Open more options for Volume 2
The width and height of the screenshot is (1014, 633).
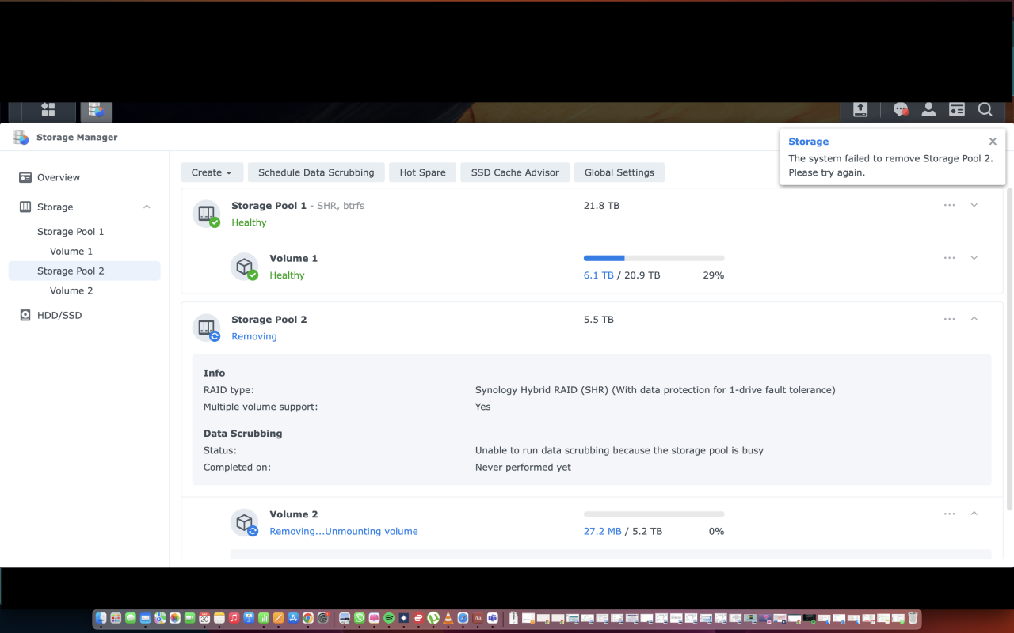[949, 514]
